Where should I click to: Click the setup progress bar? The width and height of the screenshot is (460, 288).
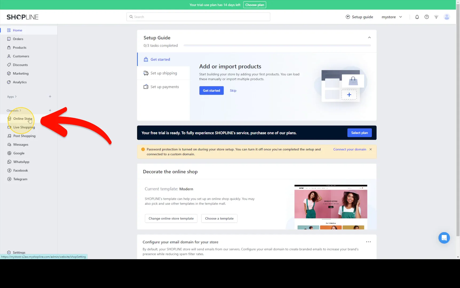point(277,46)
